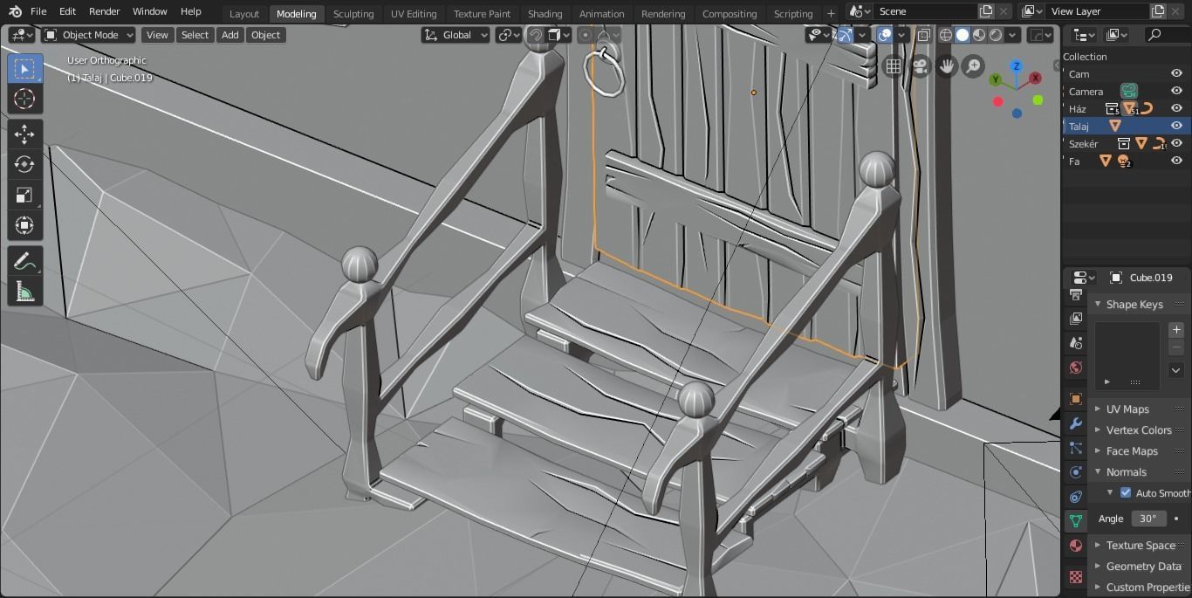The height and width of the screenshot is (598, 1192).
Task: Open Modifiers wrench properties tab
Action: click(1075, 424)
